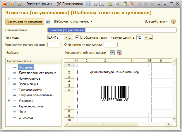Click the 'Количество по горизонтали' field

pos(54,45)
